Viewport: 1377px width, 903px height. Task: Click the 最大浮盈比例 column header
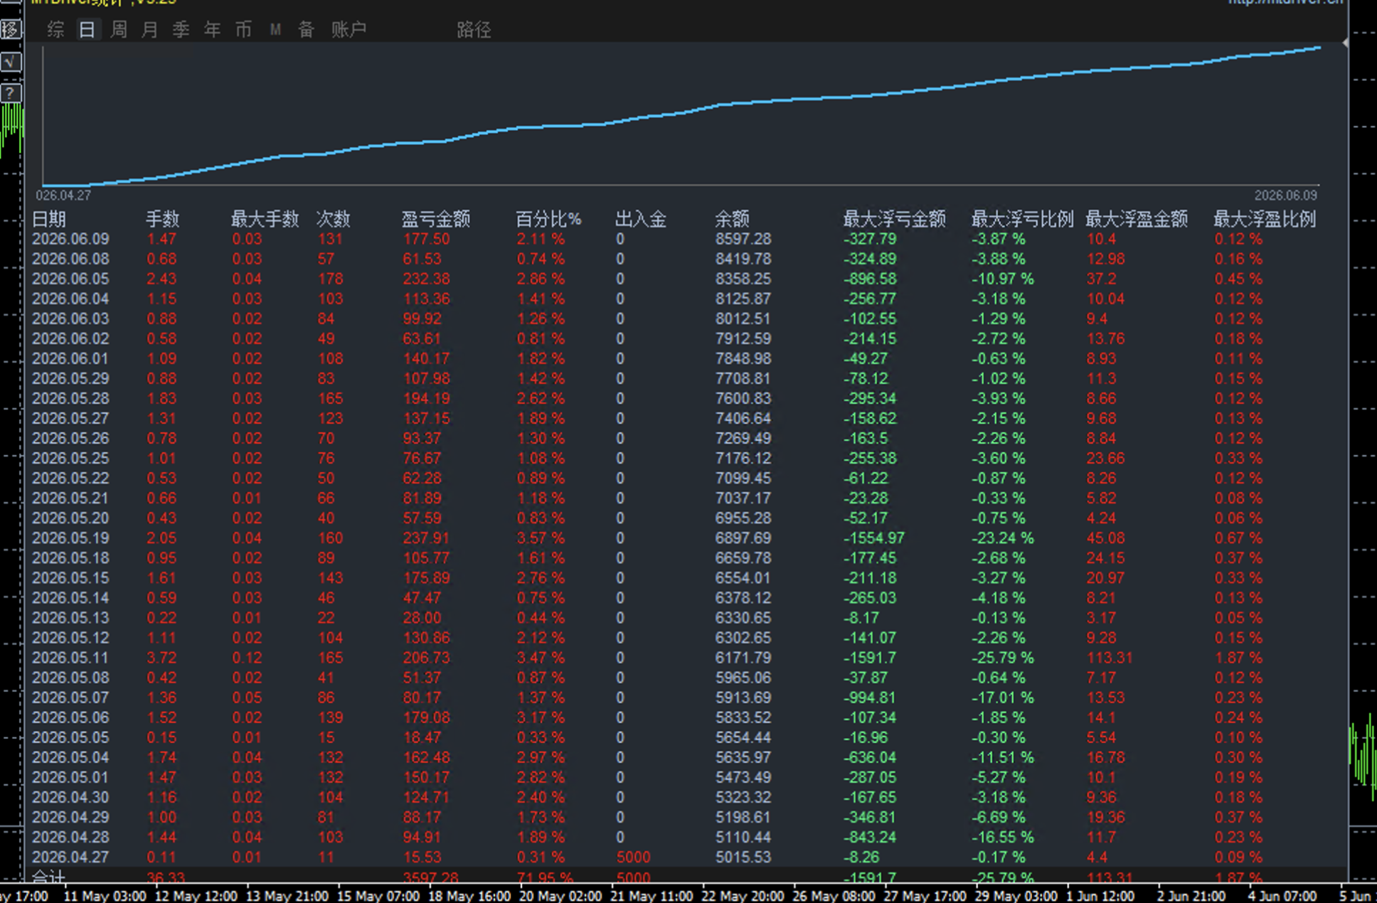click(x=1265, y=219)
